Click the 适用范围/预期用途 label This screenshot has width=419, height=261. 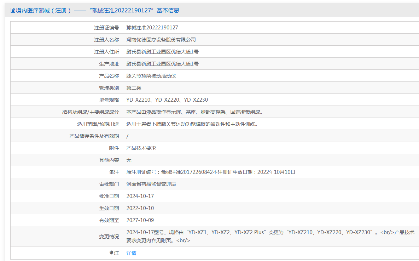click(98, 124)
